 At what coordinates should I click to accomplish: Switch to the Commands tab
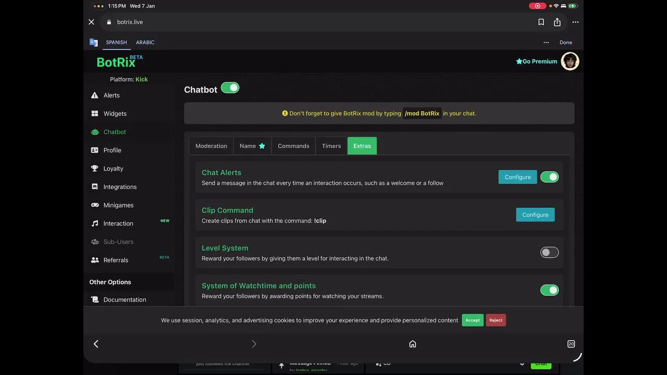click(x=293, y=146)
